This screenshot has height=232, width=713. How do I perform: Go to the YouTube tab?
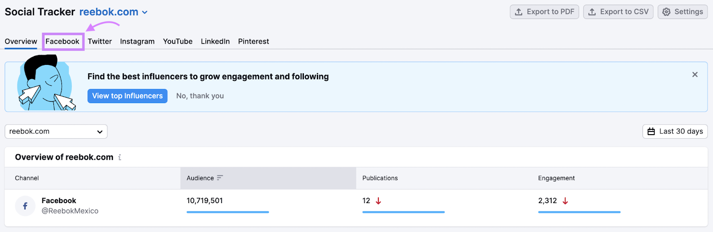pyautogui.click(x=177, y=41)
